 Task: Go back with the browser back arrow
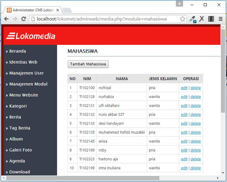point(6,19)
